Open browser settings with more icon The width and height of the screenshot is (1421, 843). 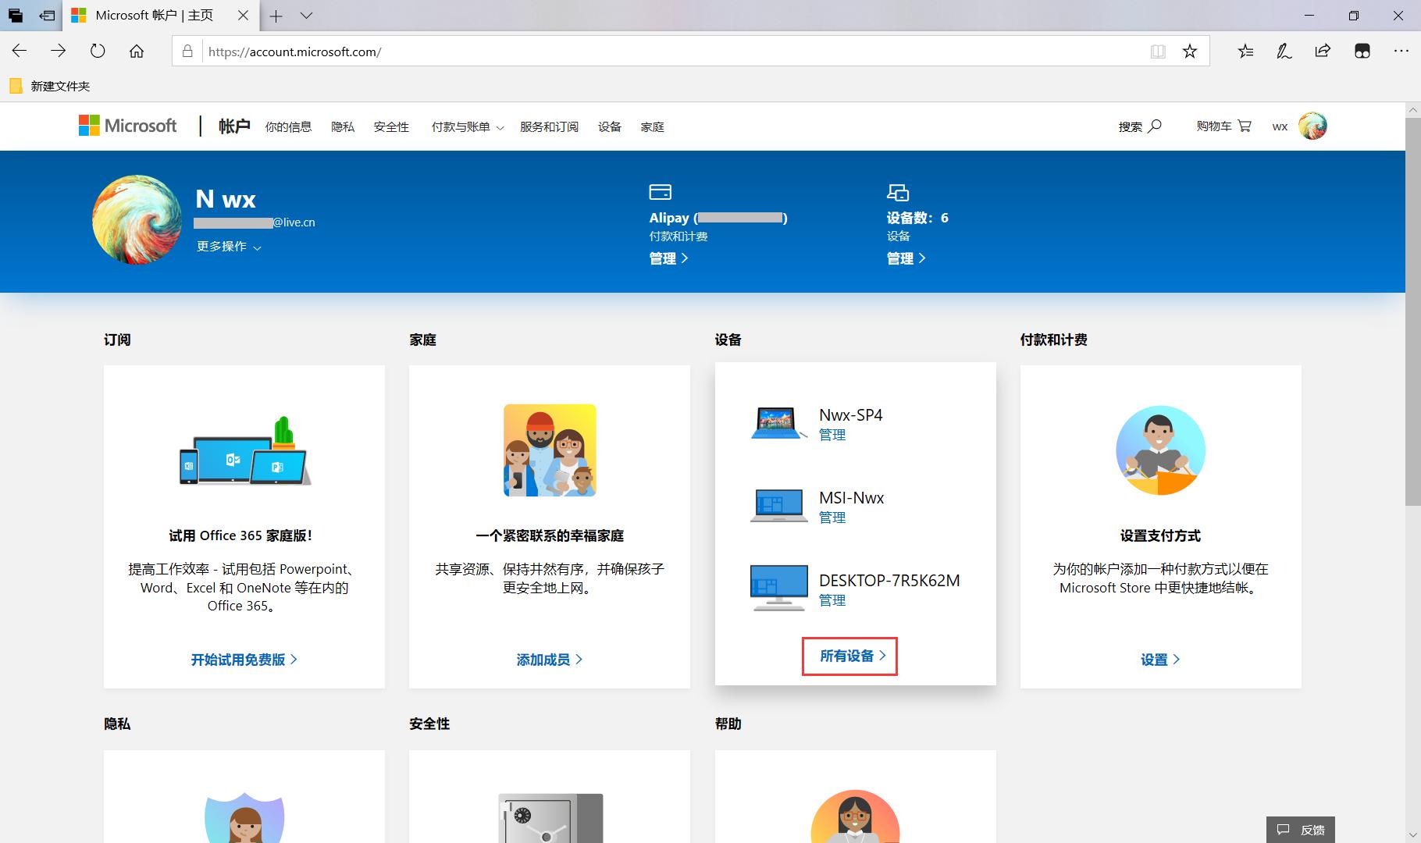[1401, 51]
